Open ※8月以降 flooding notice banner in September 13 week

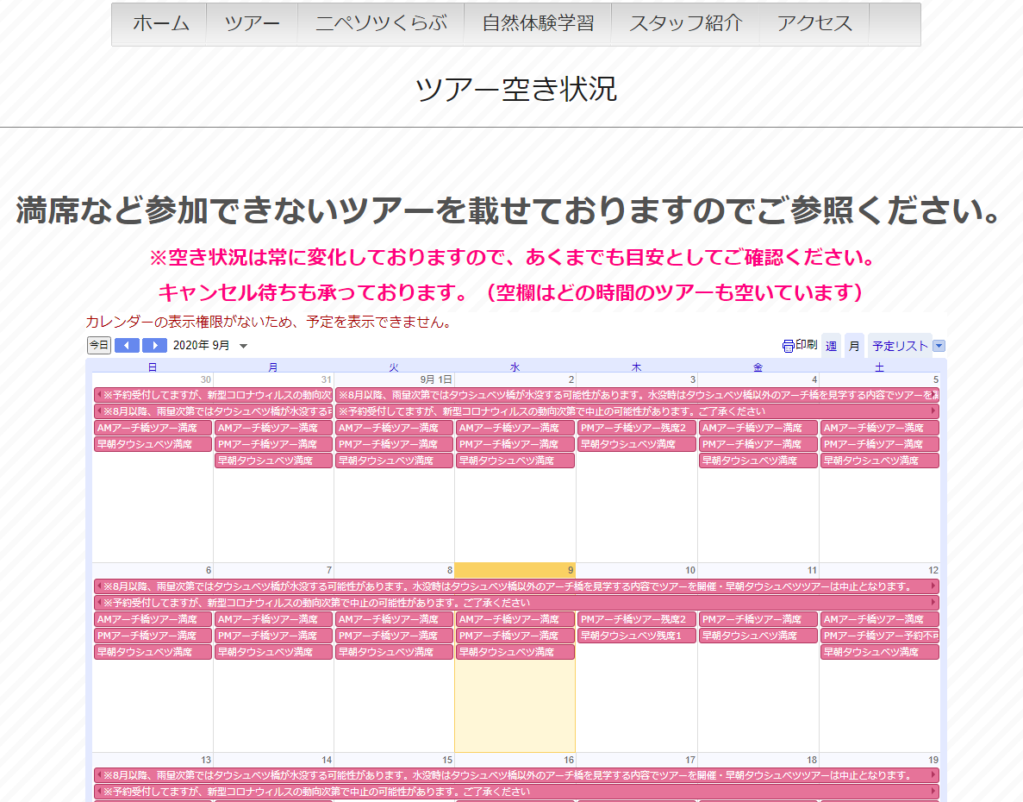(517, 775)
